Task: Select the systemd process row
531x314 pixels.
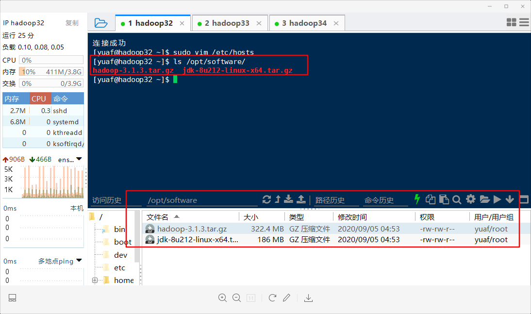Action: coord(43,122)
